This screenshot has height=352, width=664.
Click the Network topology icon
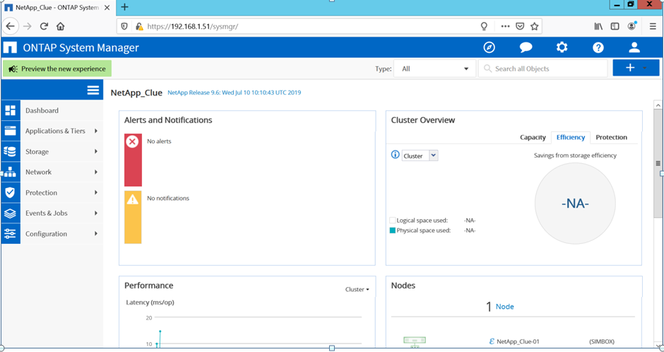10,172
